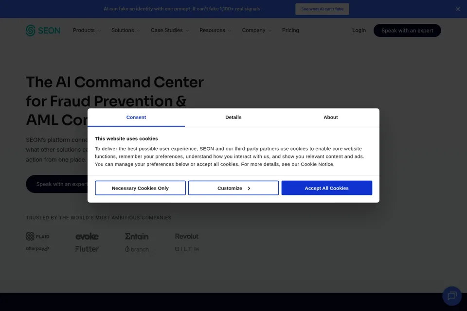Accept All Cookies
The height and width of the screenshot is (311, 467).
click(327, 188)
